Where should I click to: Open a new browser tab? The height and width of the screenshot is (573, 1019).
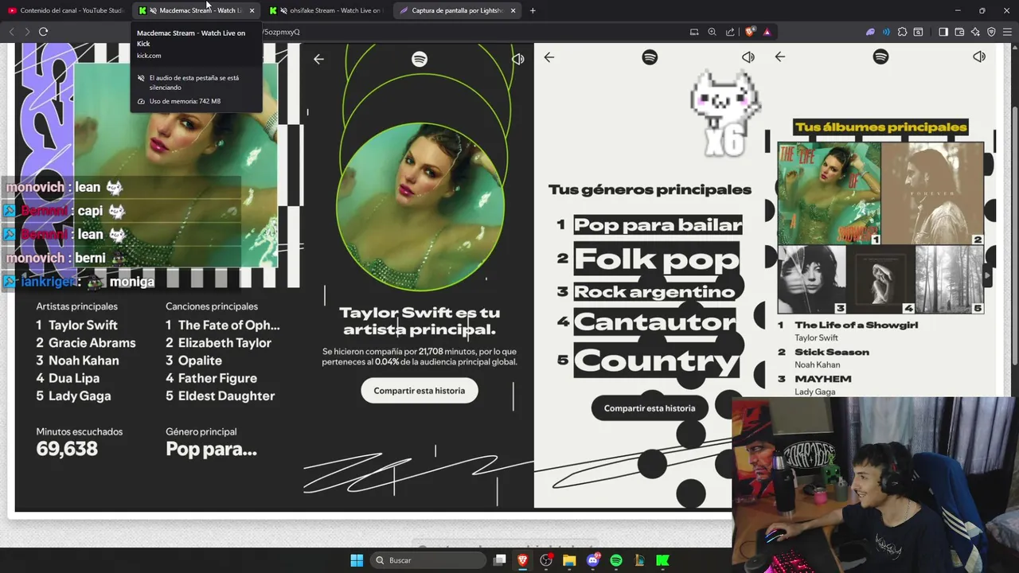pyautogui.click(x=533, y=10)
